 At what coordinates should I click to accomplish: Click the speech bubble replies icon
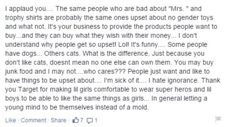(90, 120)
